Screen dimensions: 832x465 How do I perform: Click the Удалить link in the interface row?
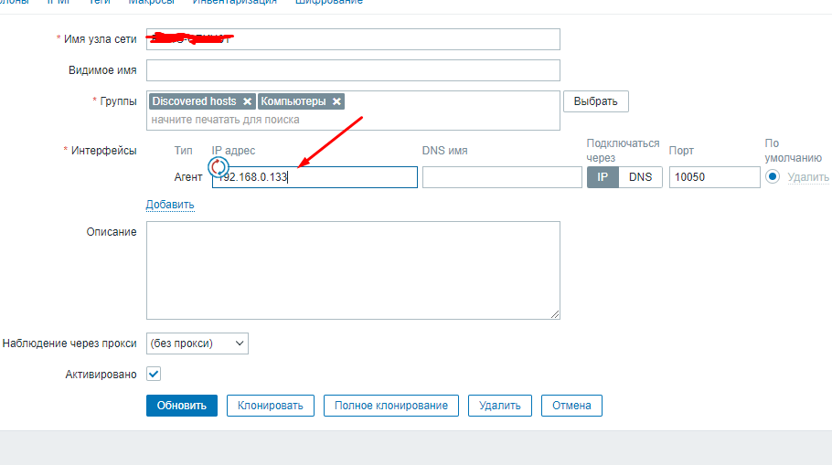pyautogui.click(x=808, y=177)
